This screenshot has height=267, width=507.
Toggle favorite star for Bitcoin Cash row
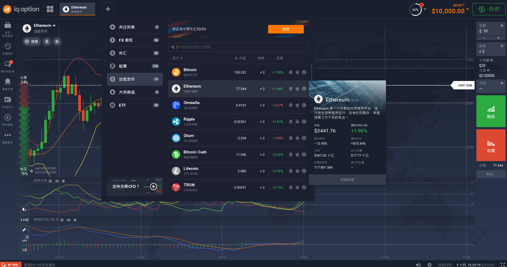tap(297, 154)
